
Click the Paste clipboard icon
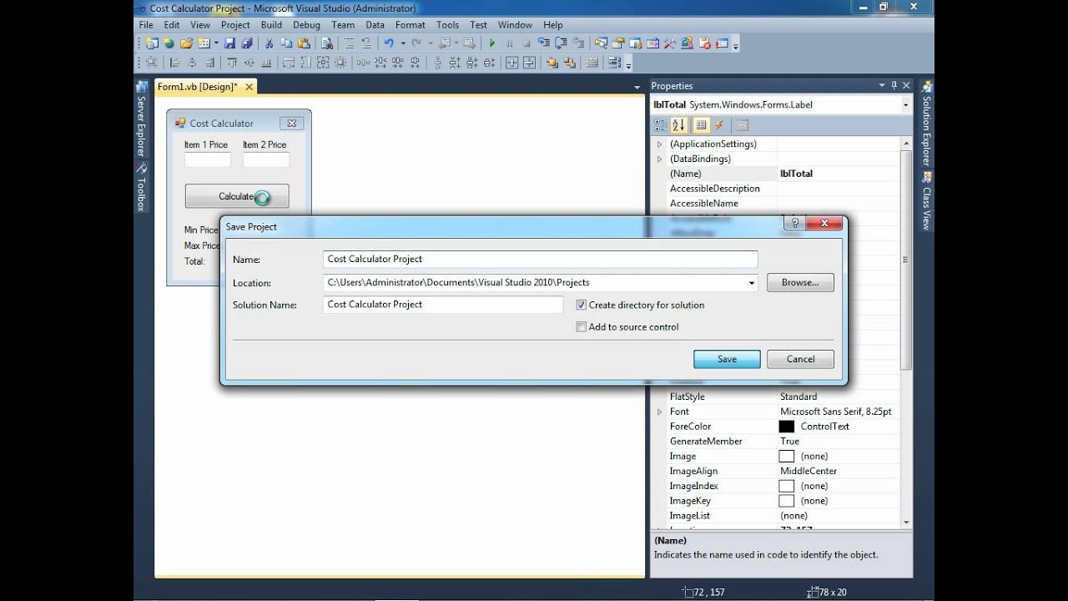(x=303, y=43)
